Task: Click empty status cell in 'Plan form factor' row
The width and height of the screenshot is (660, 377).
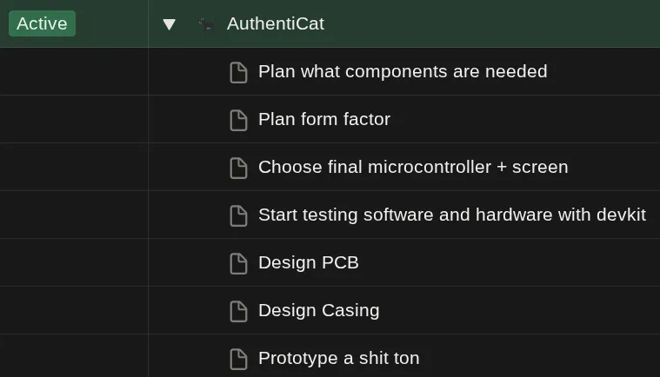Action: coord(74,119)
